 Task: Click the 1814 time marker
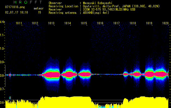coord(67,23)
